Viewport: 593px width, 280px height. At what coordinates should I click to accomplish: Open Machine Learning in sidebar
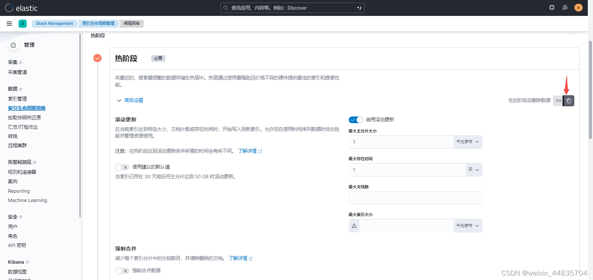[28, 200]
